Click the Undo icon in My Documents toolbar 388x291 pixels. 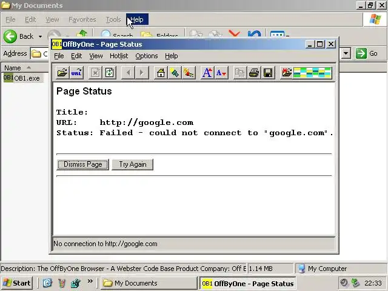point(254,34)
